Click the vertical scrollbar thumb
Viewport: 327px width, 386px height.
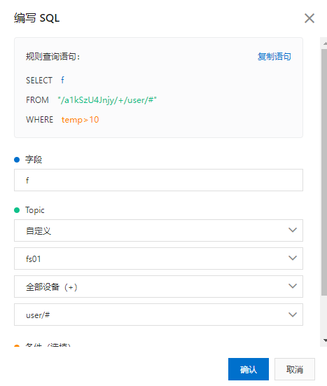coord(324,172)
